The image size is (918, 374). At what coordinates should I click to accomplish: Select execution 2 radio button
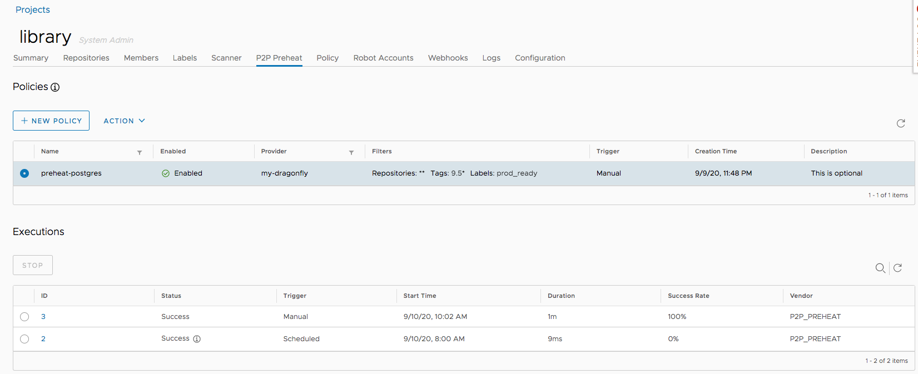tap(24, 339)
